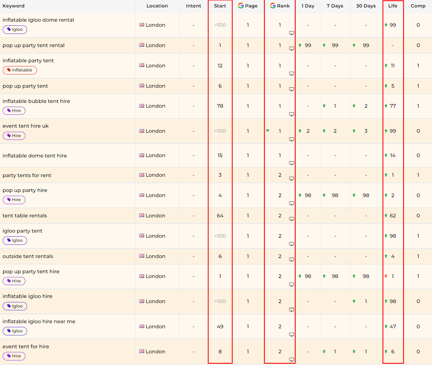Click the Google logo in Rank column header

pos(273,6)
